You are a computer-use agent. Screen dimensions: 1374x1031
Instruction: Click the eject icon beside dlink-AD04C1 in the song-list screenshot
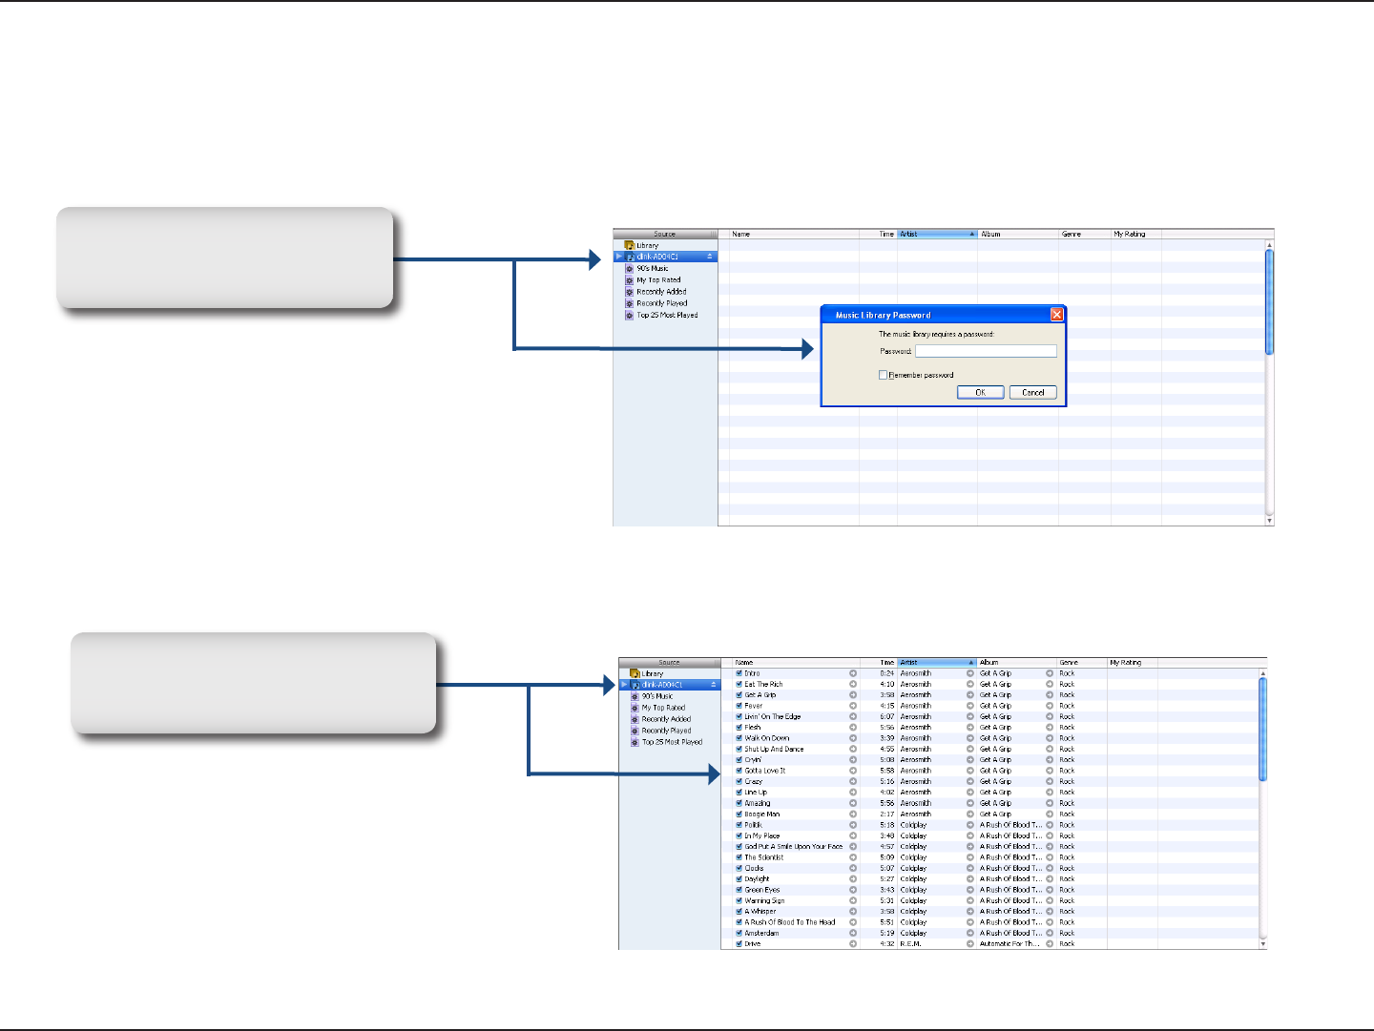point(713,685)
